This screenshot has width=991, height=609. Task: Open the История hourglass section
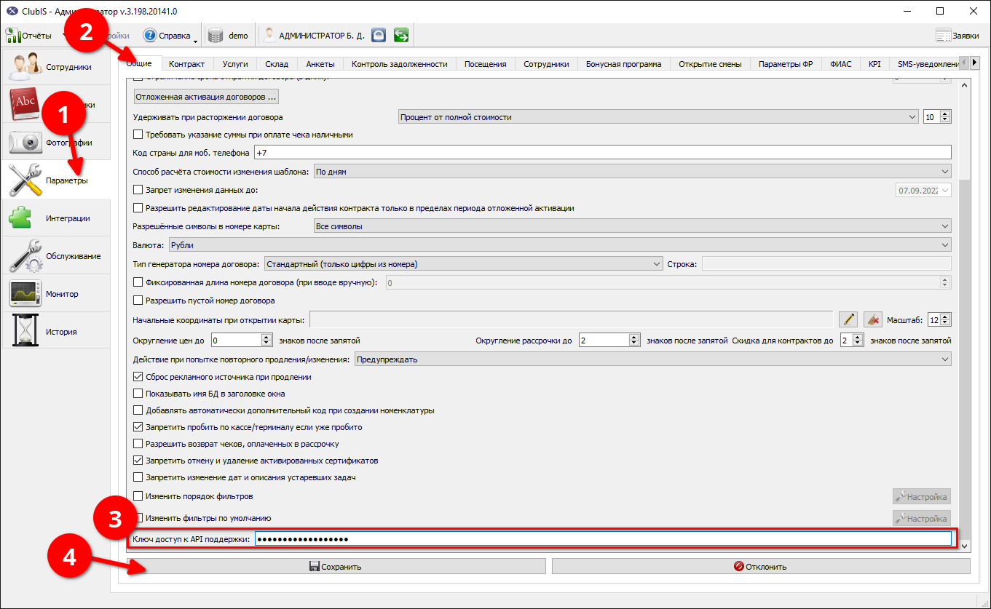[56, 332]
